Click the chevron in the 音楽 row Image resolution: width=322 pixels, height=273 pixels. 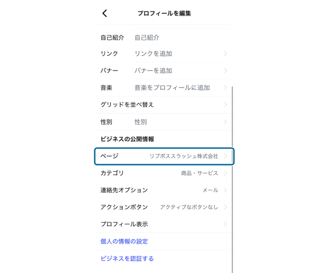point(225,88)
